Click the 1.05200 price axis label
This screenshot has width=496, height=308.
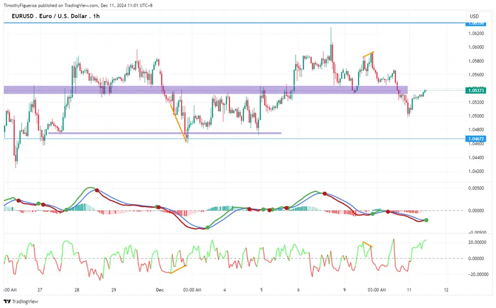[476, 102]
